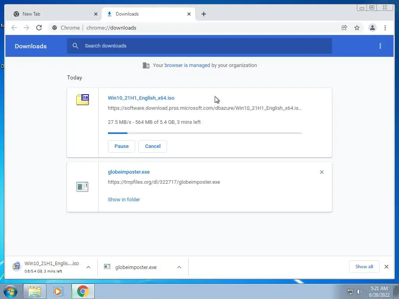This screenshot has height=299, width=399.
Task: Open the Chrome profile avatar
Action: (372, 28)
